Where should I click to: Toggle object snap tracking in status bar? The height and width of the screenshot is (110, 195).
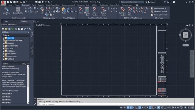tap(150, 107)
